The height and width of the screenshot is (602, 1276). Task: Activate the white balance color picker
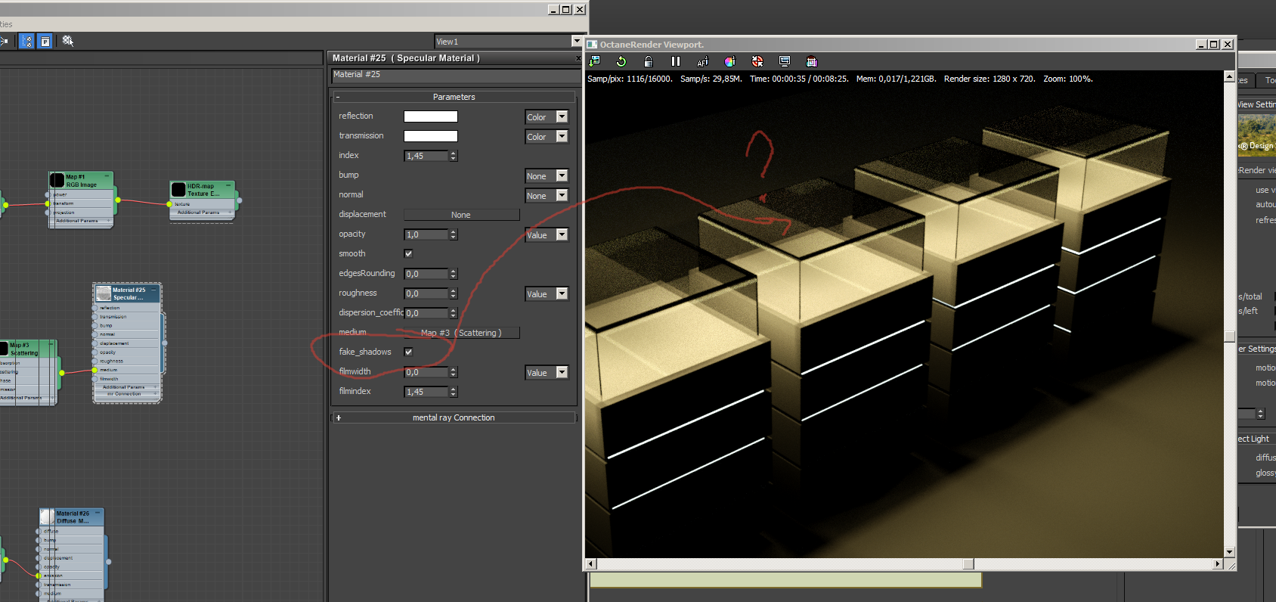point(729,61)
